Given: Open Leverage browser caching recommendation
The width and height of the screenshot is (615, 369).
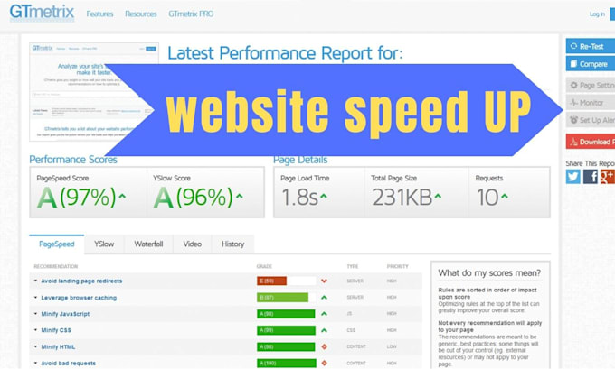Looking at the screenshot, I should click(x=79, y=298).
